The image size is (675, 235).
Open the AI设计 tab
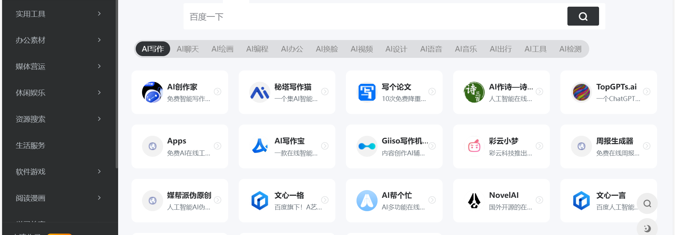click(x=397, y=49)
